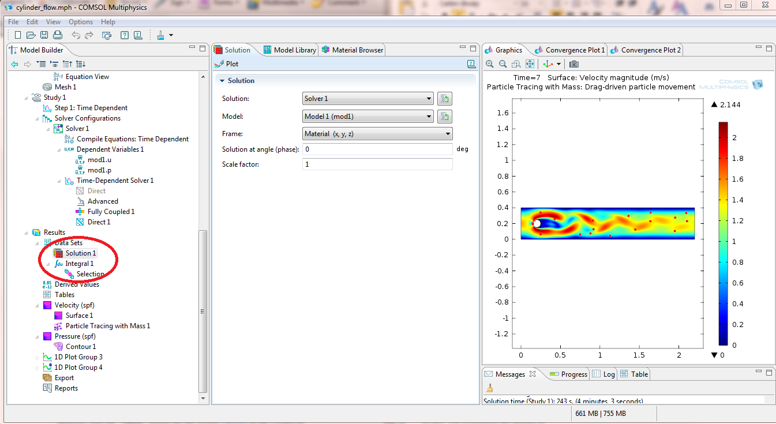The image size is (776, 424).
Task: Click the expand-all tree icon with down arrow
Action: [81, 64]
